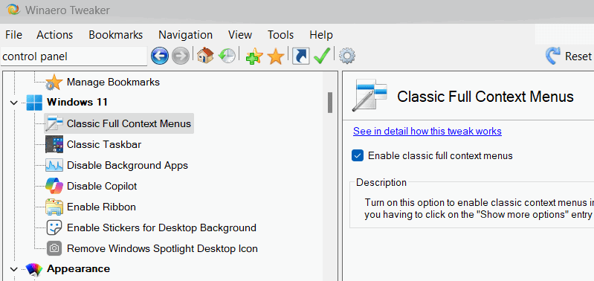Click the Windows 11 logo icon

coord(34,103)
